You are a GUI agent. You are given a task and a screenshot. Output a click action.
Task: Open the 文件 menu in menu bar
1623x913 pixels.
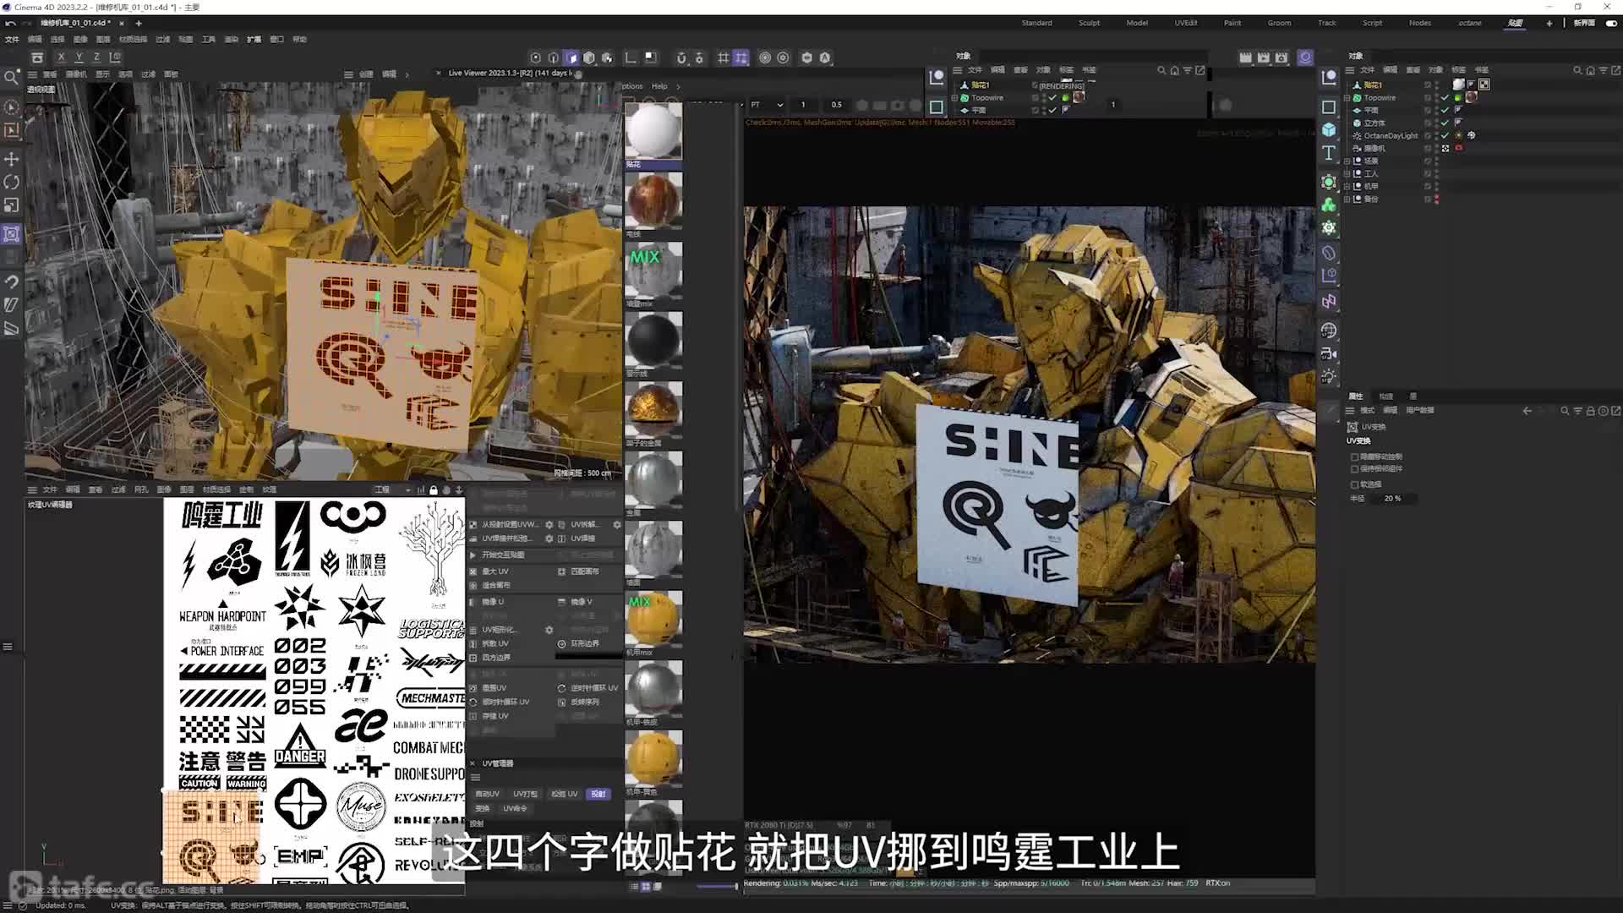point(12,39)
